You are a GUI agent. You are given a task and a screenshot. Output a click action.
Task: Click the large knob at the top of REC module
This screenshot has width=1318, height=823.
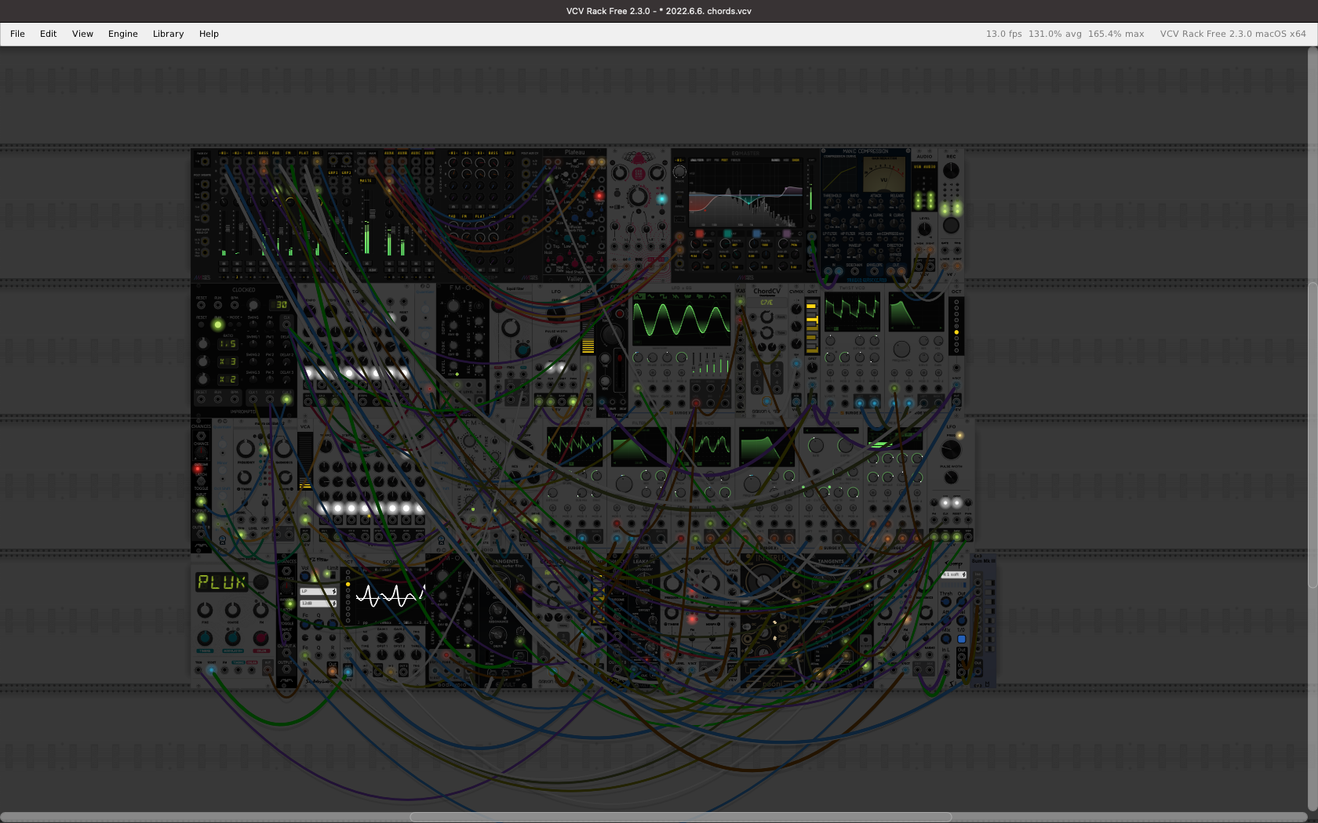pyautogui.click(x=951, y=170)
